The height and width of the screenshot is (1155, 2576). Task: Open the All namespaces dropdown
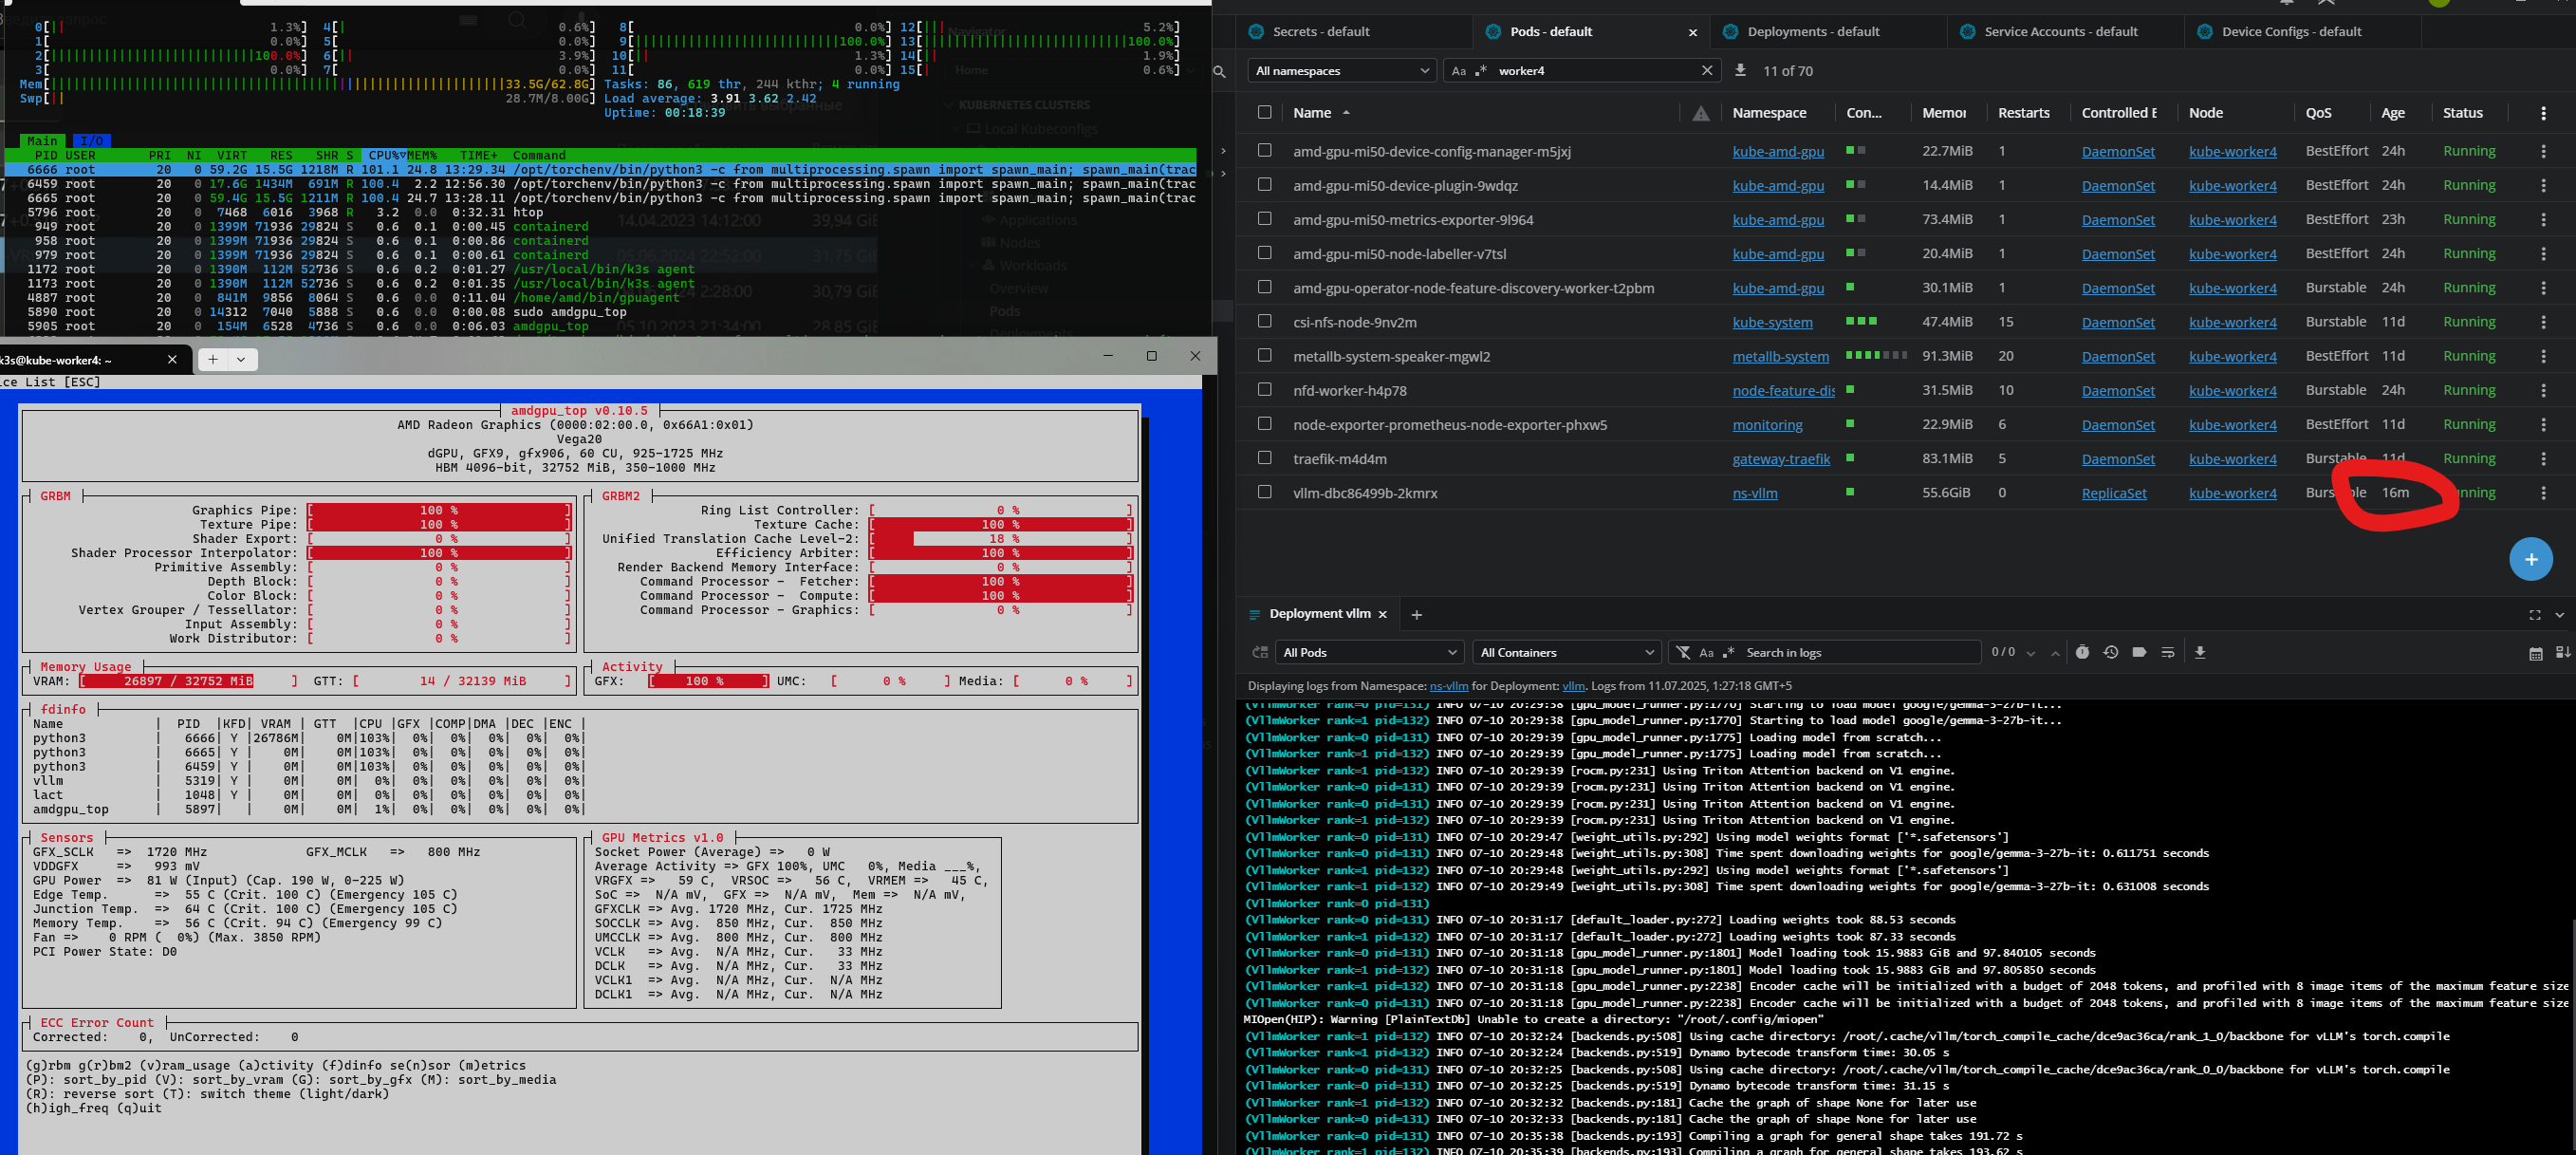click(1342, 70)
